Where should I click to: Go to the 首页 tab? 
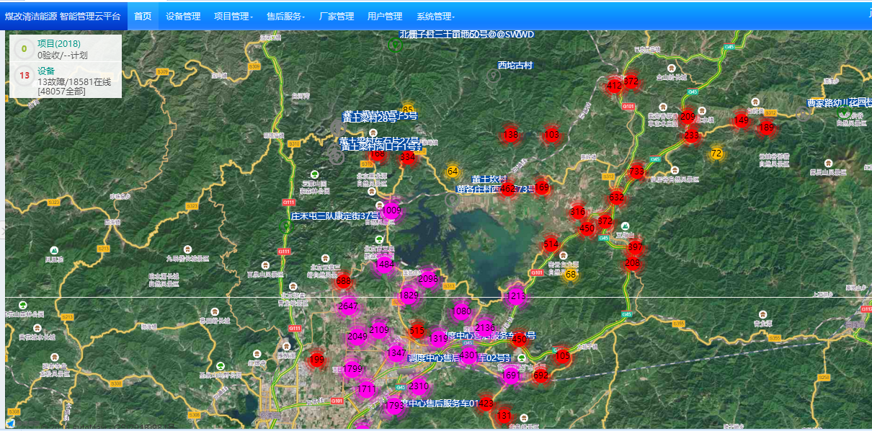[143, 16]
